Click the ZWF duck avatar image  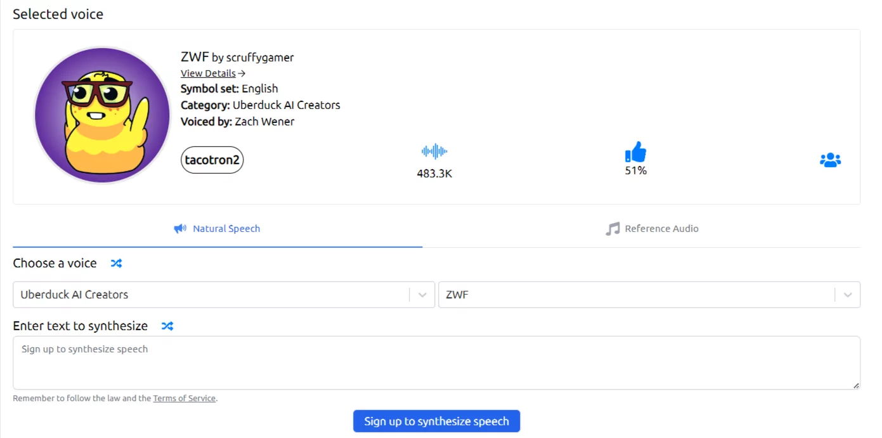(x=101, y=115)
